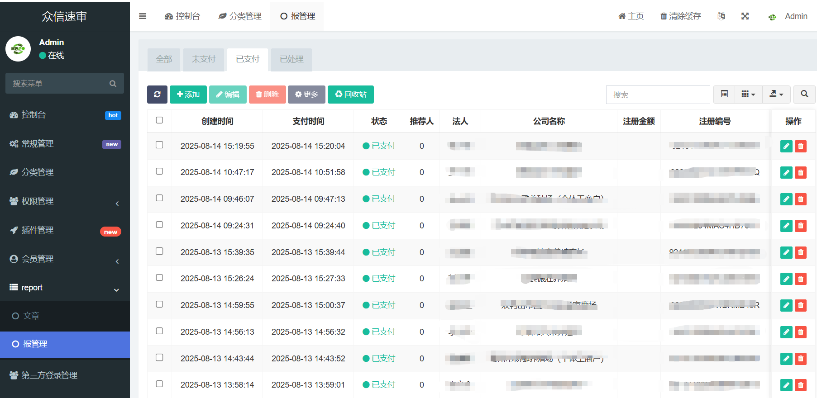
Task: Click the magnifier advanced search icon button
Action: (x=804, y=94)
